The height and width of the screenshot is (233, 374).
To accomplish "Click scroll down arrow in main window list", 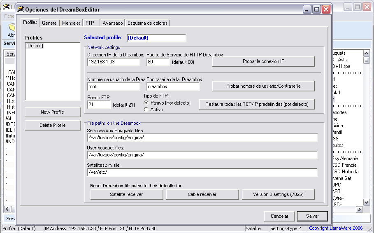I will (x=366, y=203).
